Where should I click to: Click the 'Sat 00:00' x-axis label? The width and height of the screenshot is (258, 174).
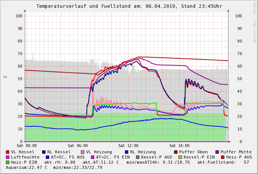click(27, 146)
